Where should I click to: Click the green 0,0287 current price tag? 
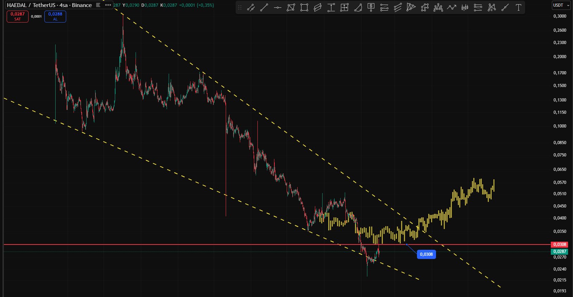pyautogui.click(x=560, y=252)
